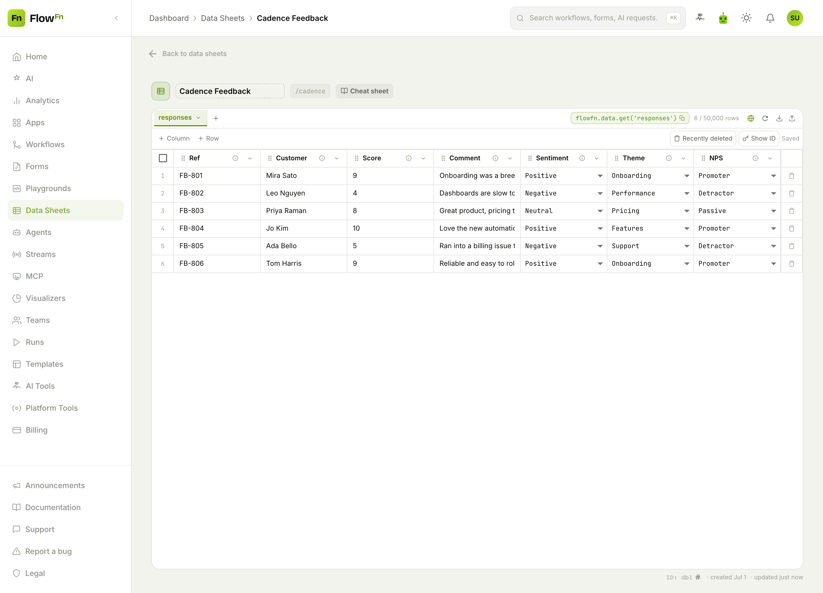Open Visualizers in sidebar
823x593 pixels.
pyautogui.click(x=65, y=298)
